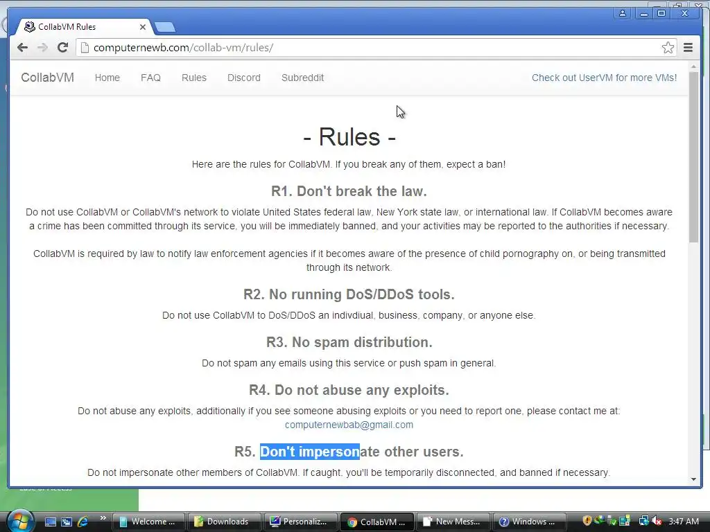Click the page scrollbar thumb
710x532 pixels.
point(693,157)
